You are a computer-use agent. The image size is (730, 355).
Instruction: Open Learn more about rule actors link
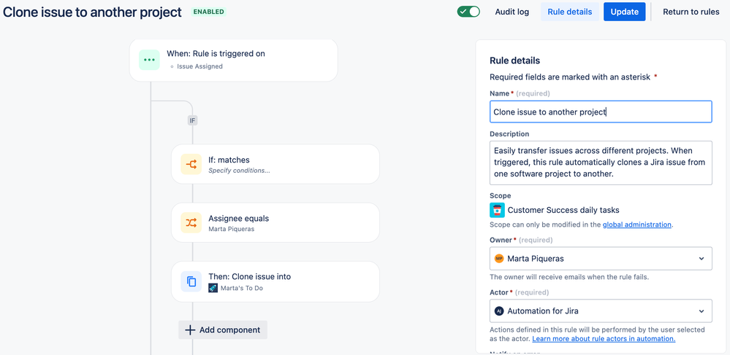604,339
